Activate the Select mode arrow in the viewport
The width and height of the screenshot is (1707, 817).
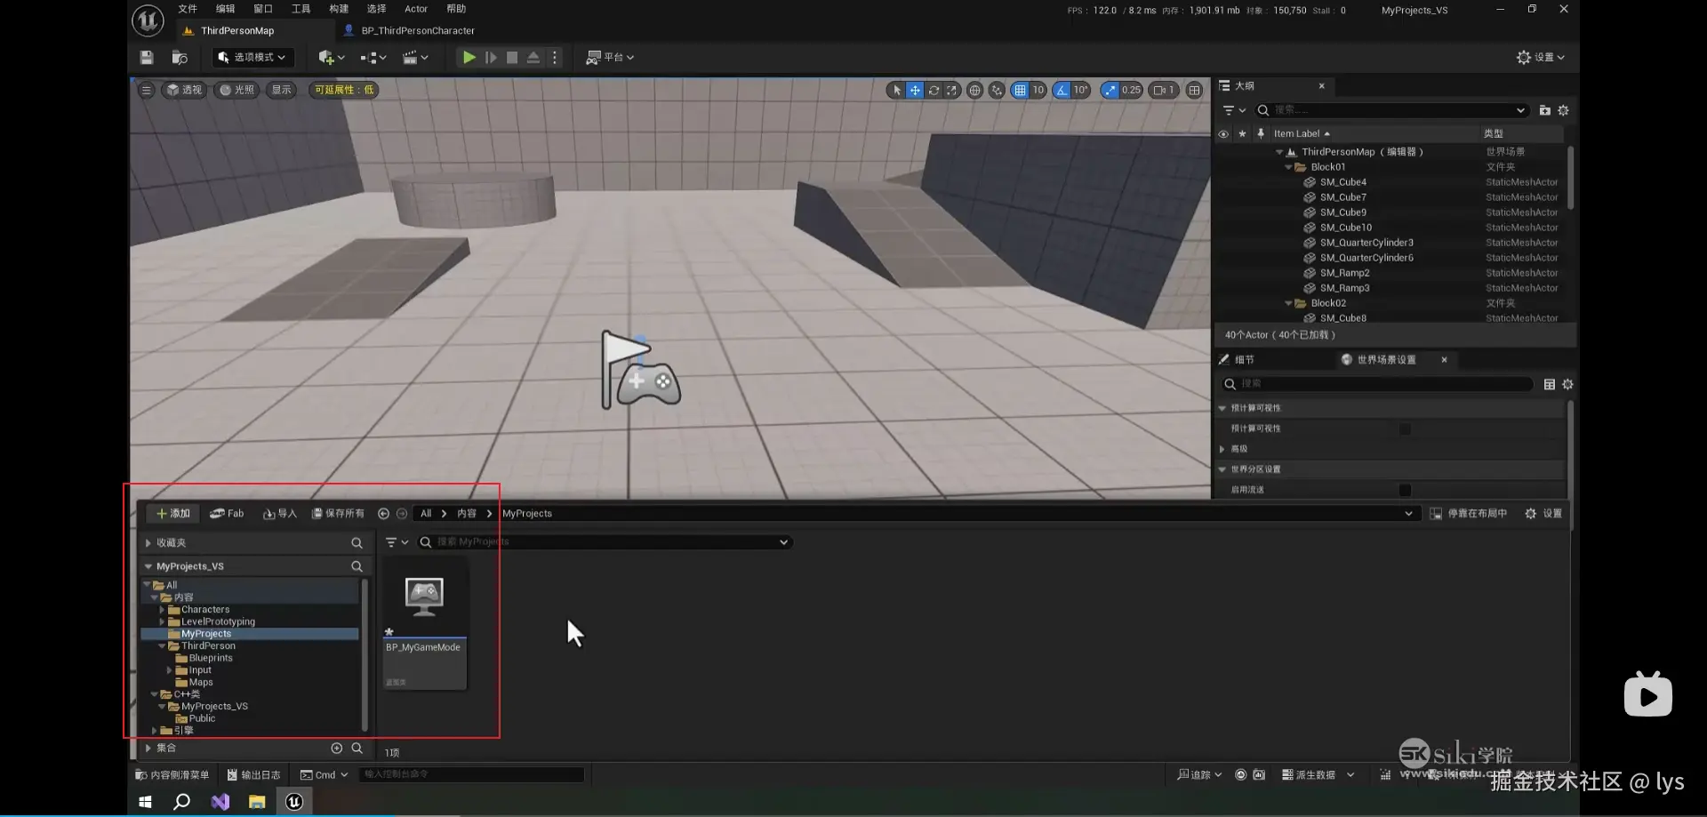pyautogui.click(x=896, y=90)
